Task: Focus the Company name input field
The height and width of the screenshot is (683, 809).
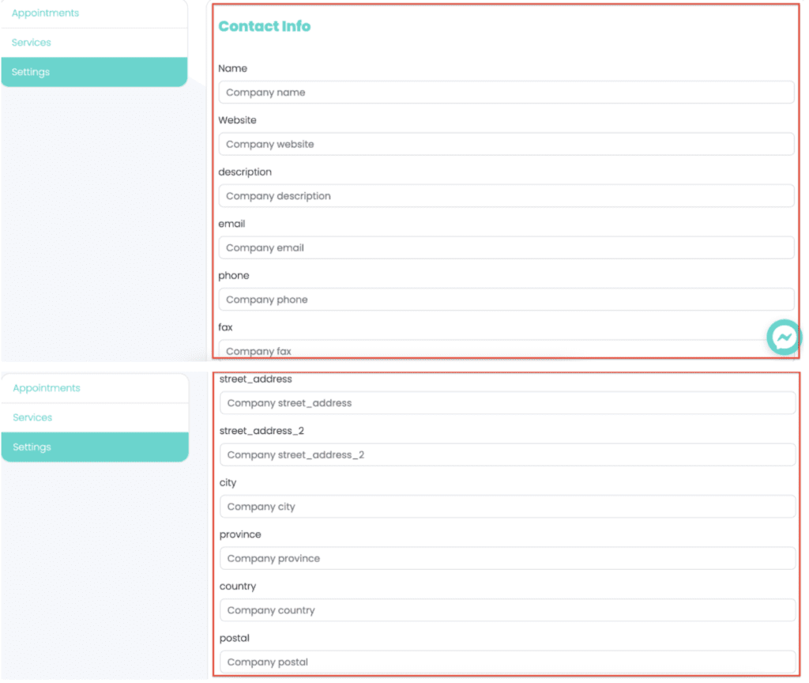Action: coord(506,92)
